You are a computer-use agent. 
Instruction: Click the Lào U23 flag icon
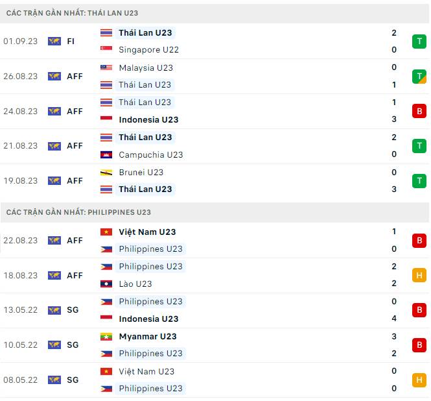(106, 284)
